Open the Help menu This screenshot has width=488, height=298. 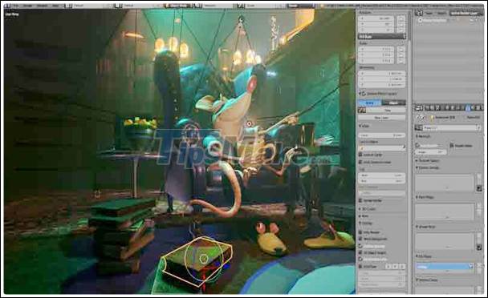point(55,6)
